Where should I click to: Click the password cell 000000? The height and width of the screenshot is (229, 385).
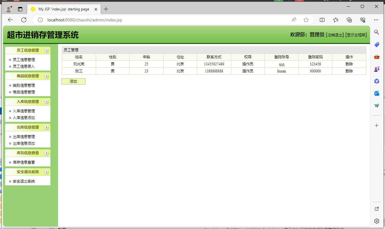coord(315,71)
